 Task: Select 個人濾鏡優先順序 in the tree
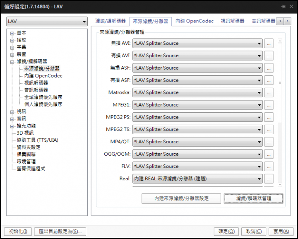(43, 104)
